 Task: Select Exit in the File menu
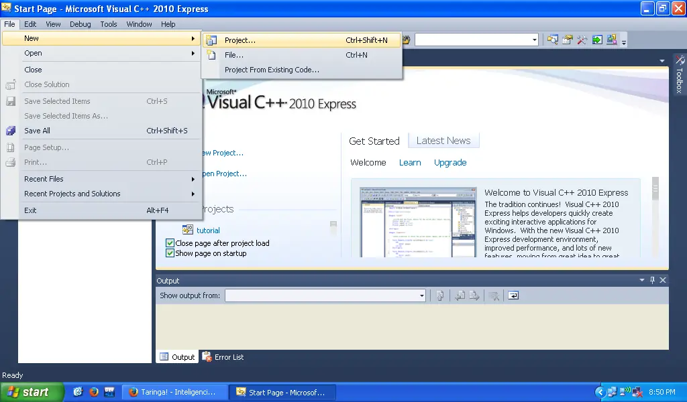pyautogui.click(x=101, y=210)
